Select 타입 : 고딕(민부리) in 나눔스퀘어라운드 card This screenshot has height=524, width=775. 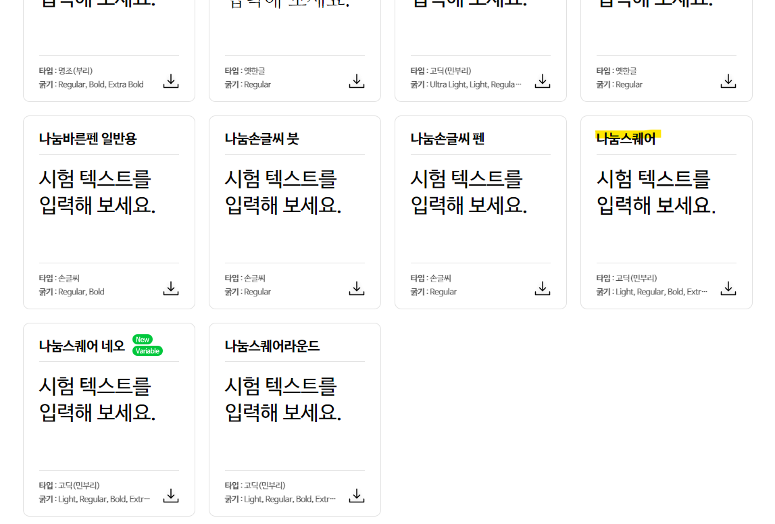255,486
